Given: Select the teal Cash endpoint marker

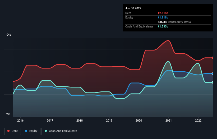Looking at the screenshot, I should point(213,82).
